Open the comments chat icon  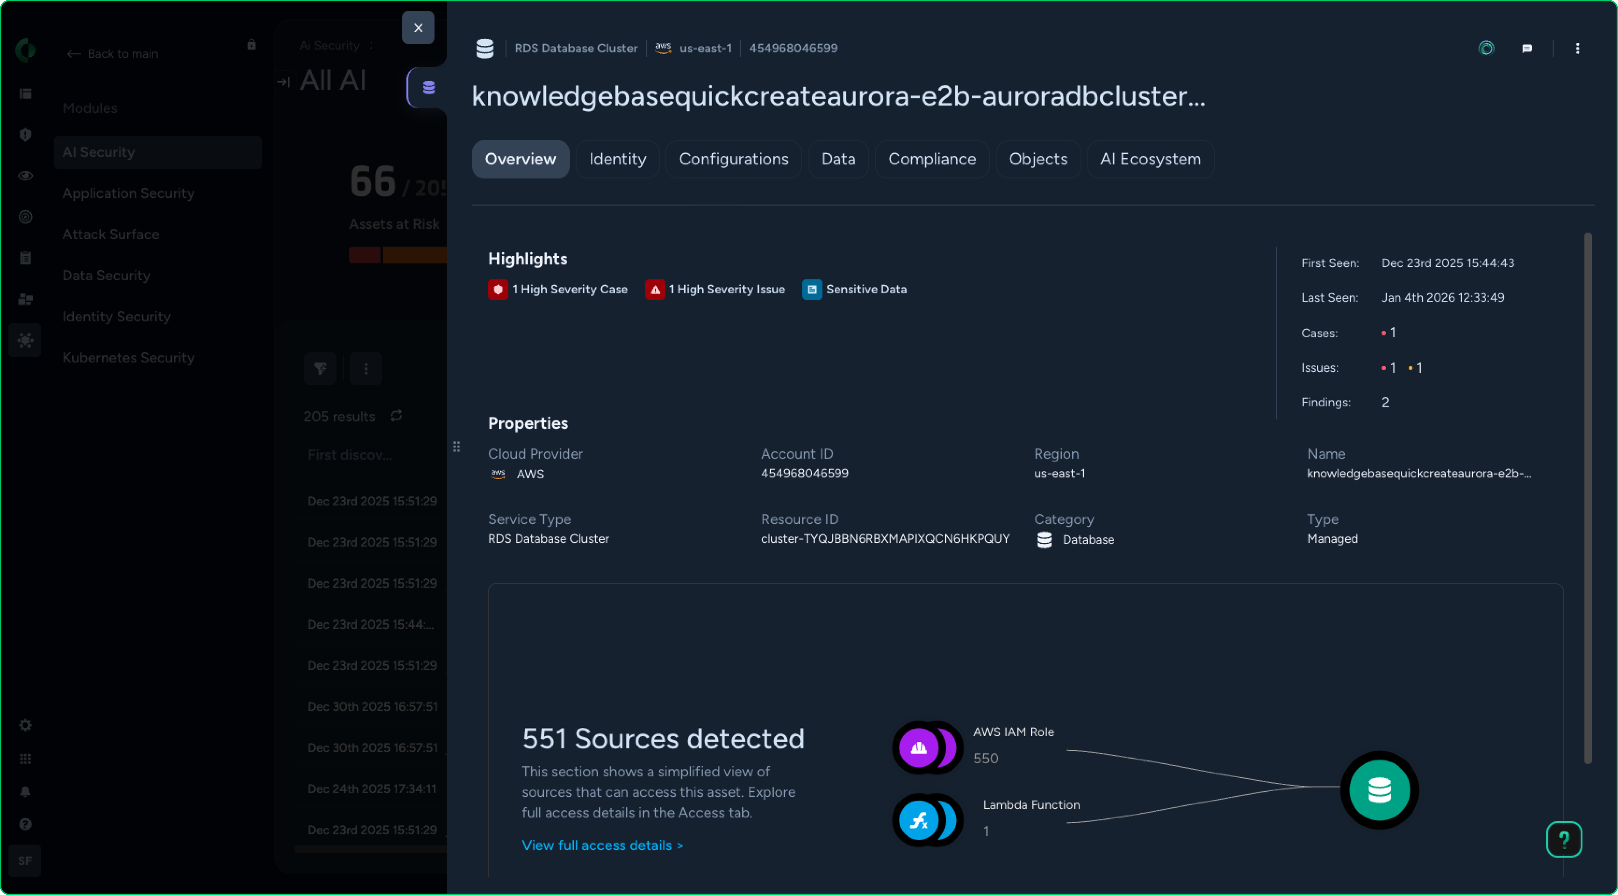pos(1527,48)
